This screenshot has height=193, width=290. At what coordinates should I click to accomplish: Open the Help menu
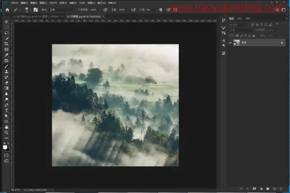coord(112,3)
